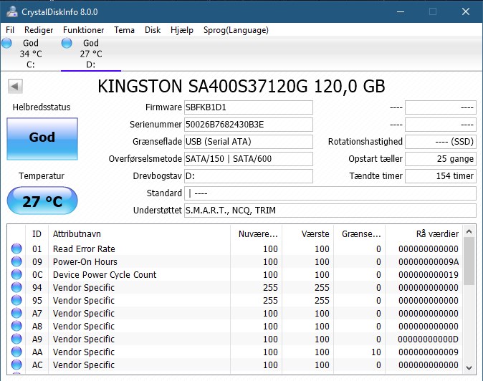Image resolution: width=483 pixels, height=381 pixels.
Task: Close the CrystalDiskInfo window
Action: click(x=466, y=11)
